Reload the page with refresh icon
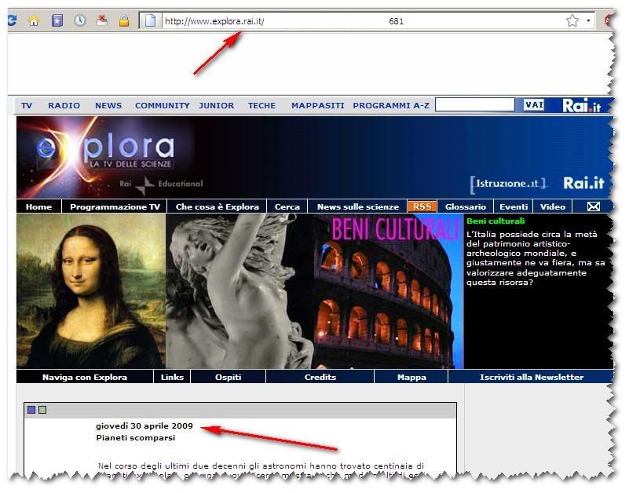Viewport: 629px width, 493px height. point(11,21)
